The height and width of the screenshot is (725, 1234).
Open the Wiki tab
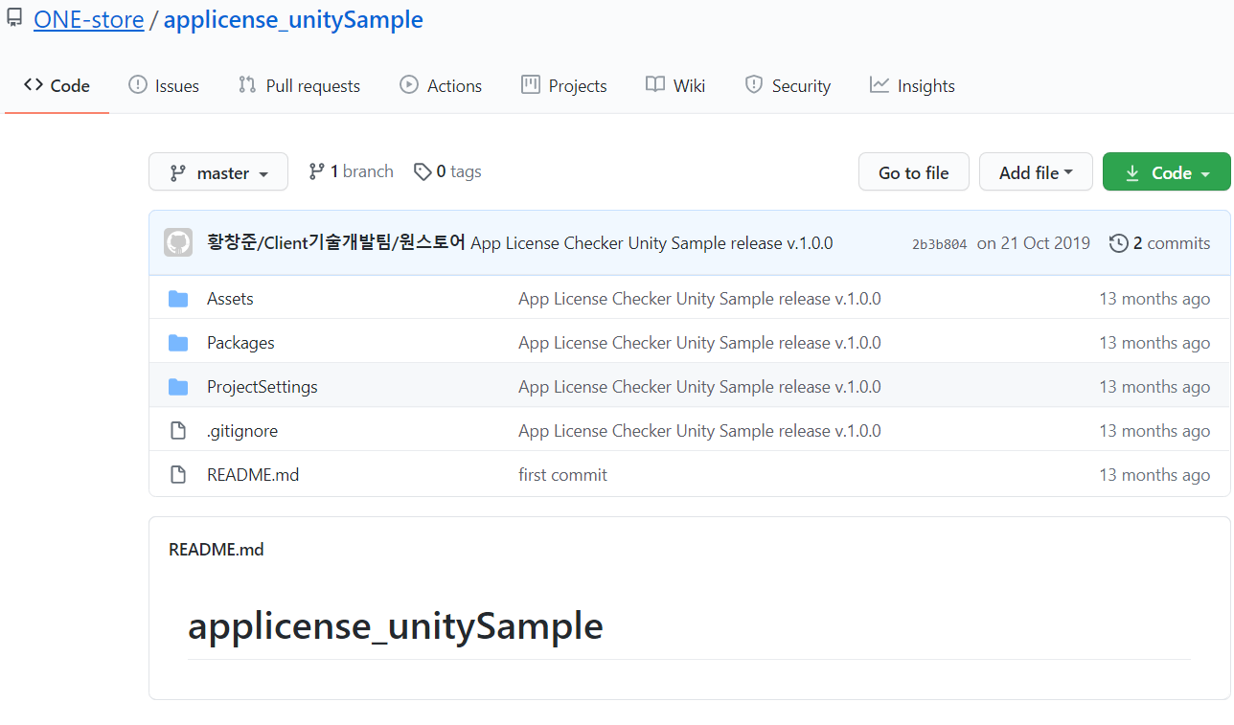point(675,85)
